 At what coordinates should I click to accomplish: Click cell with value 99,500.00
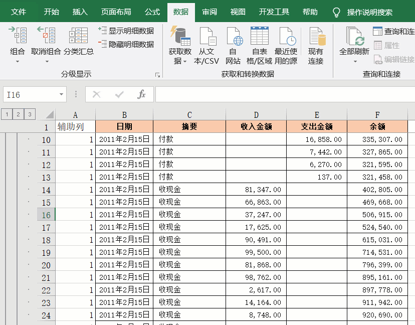pyautogui.click(x=256, y=252)
